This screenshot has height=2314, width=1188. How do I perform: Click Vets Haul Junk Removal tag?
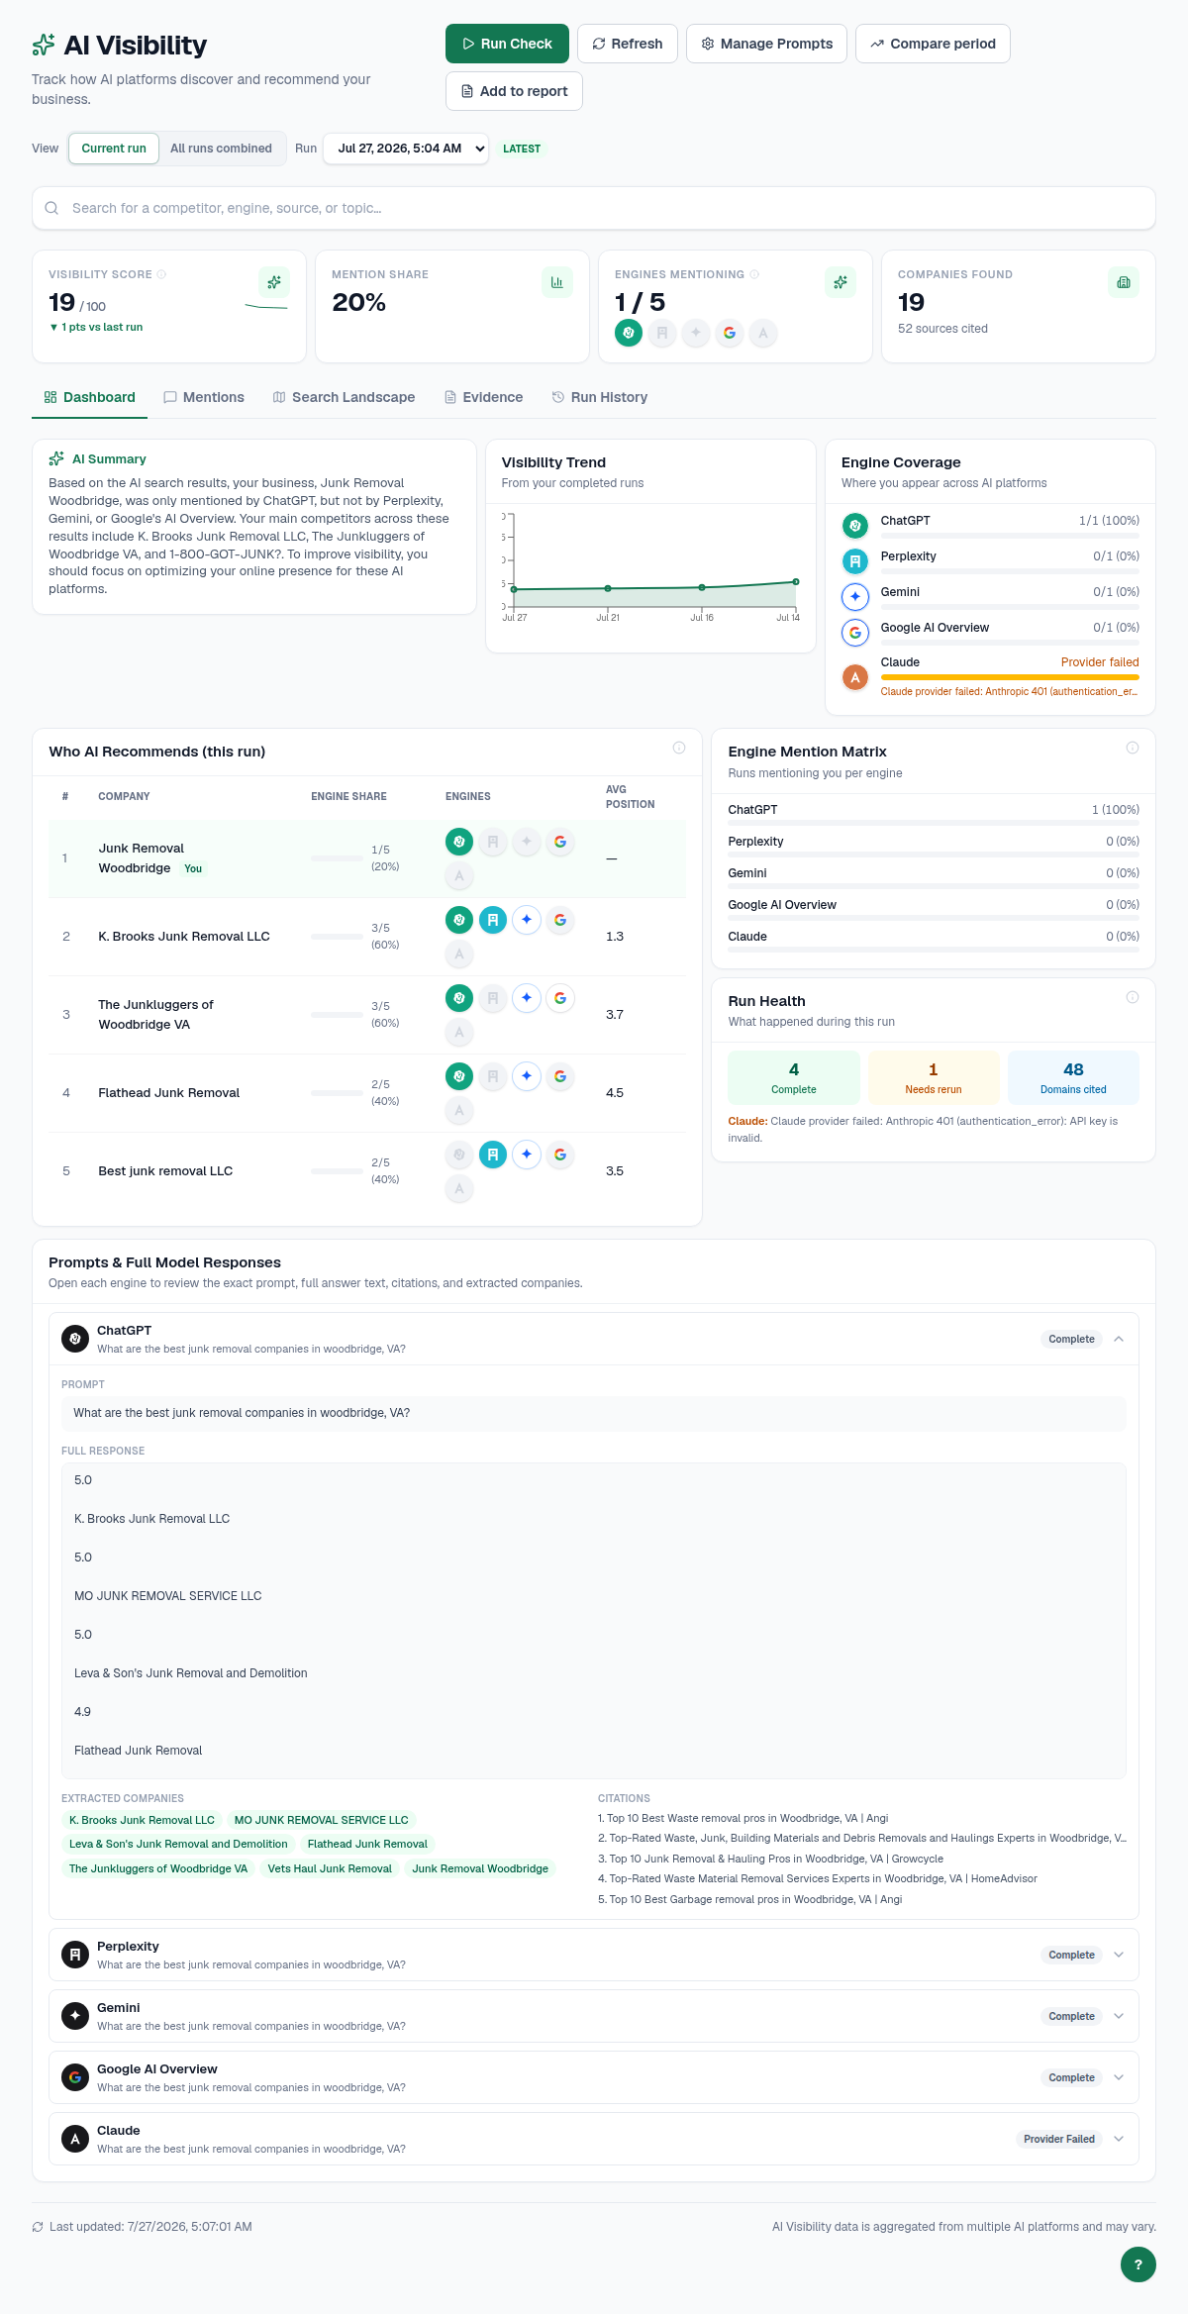(330, 1868)
